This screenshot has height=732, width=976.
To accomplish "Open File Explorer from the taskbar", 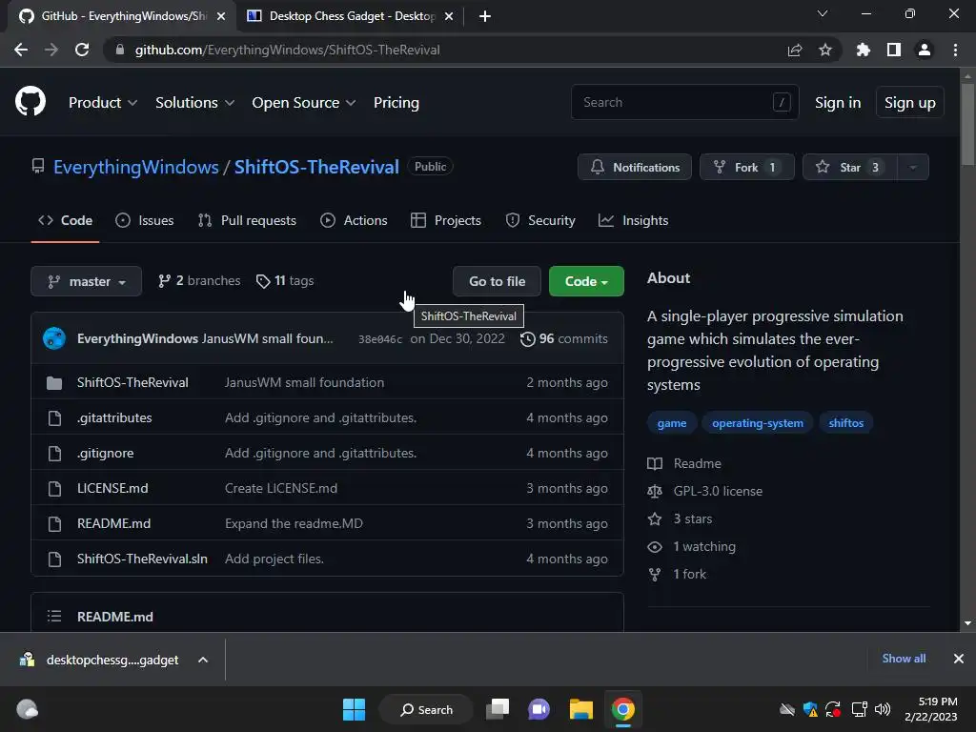I will [x=580, y=709].
